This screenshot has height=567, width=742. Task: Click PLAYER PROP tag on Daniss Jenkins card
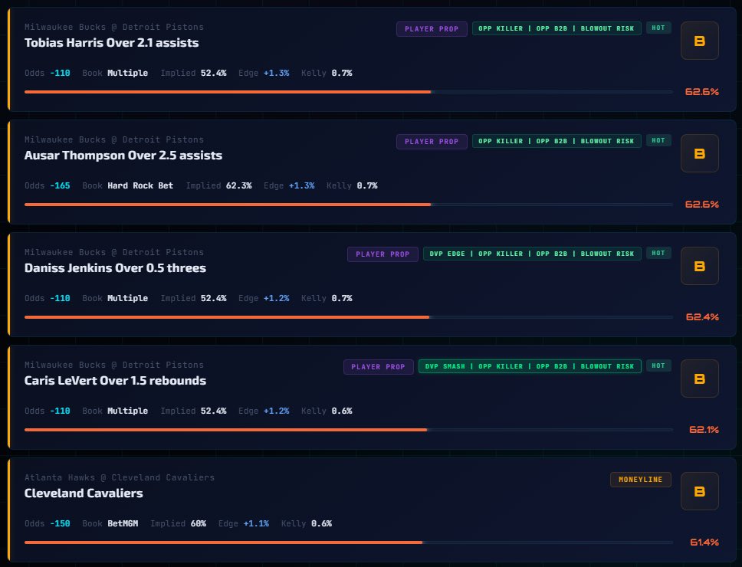pos(382,254)
